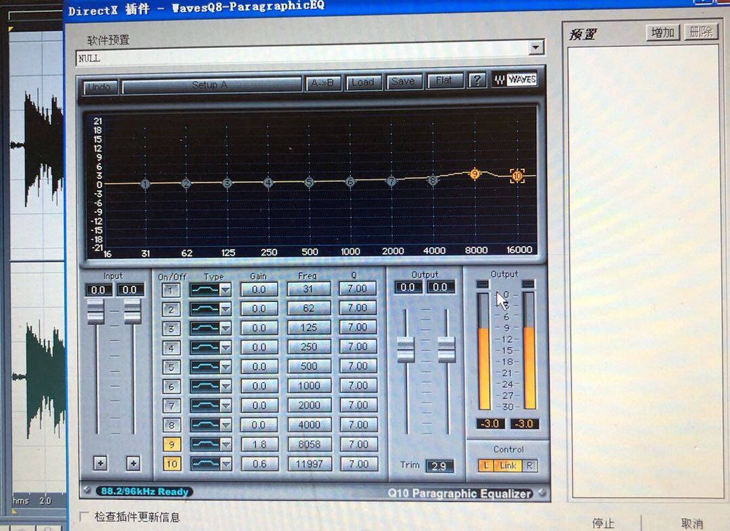Select band 9 node on EQ graph

pyautogui.click(x=474, y=174)
